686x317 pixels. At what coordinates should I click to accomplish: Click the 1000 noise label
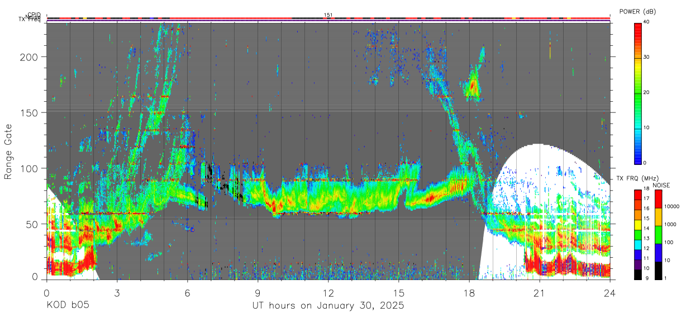[670, 224]
